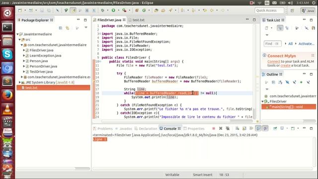The height and width of the screenshot is (179, 318).
Task: Collapse the src folder node
Action: (20, 40)
